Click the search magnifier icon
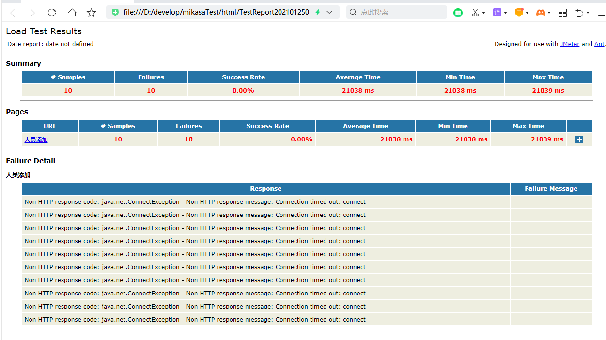Screen dimensions: 606x340 pyautogui.click(x=353, y=12)
